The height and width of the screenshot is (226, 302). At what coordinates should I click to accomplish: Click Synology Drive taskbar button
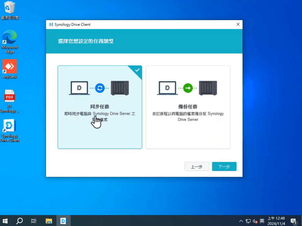63,221
